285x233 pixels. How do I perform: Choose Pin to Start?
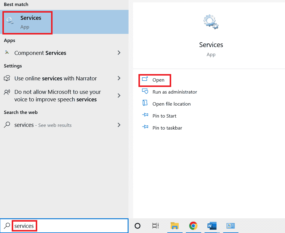tap(165, 116)
